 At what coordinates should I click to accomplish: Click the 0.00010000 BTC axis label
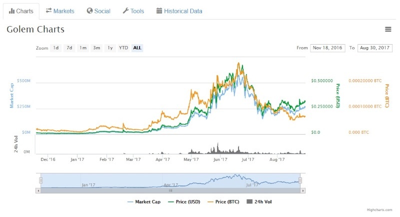click(365, 106)
